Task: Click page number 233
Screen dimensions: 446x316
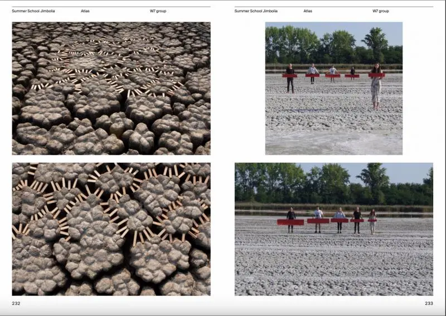Action: (429, 303)
